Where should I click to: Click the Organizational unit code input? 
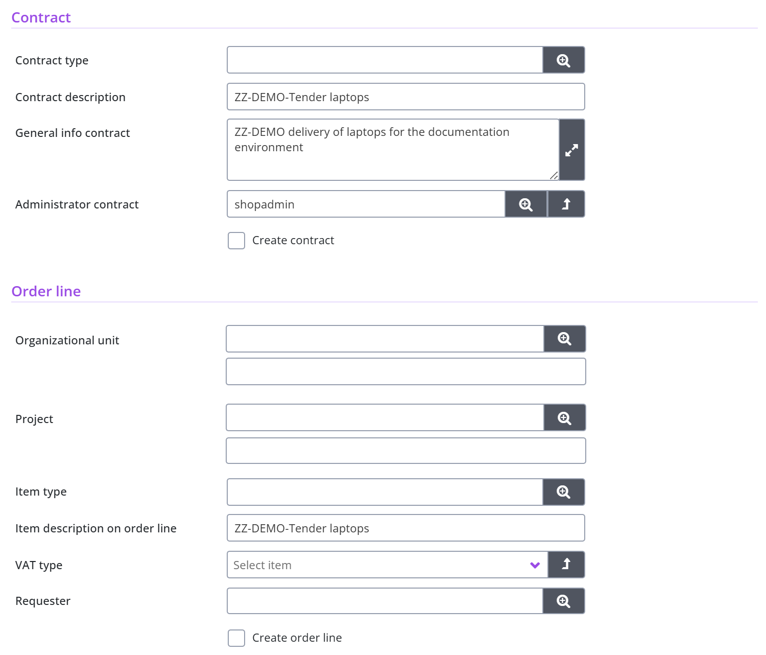(385, 339)
